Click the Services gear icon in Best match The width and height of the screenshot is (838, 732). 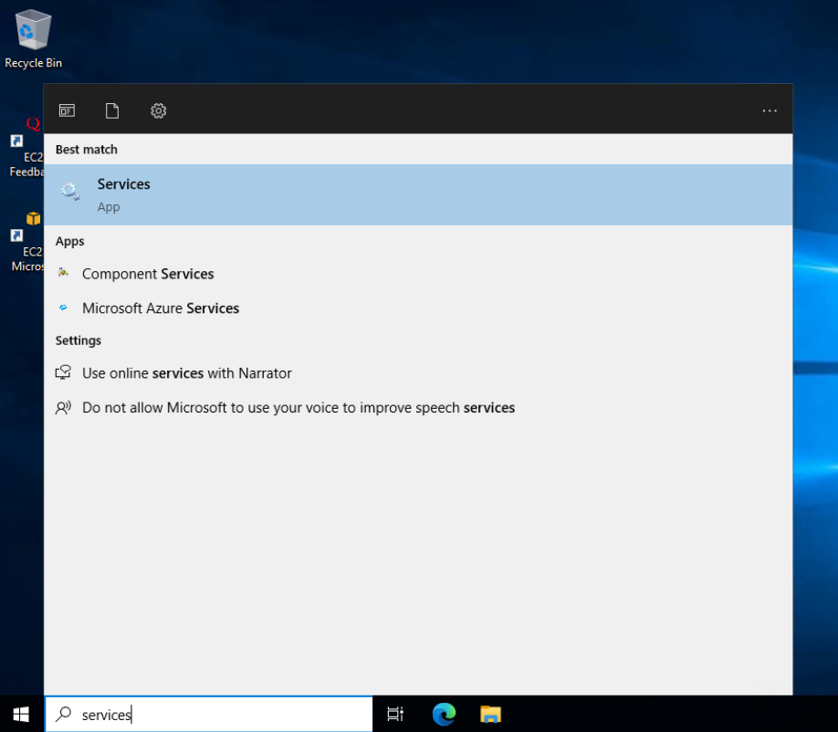(x=69, y=192)
